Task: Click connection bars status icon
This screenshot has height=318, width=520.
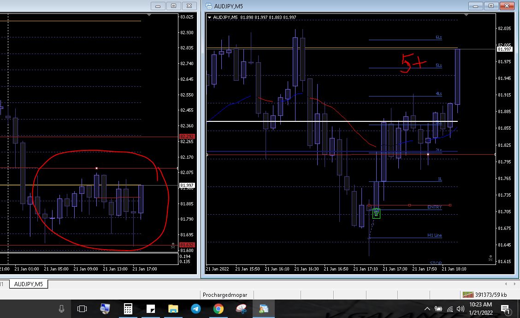Action: pos(467,294)
